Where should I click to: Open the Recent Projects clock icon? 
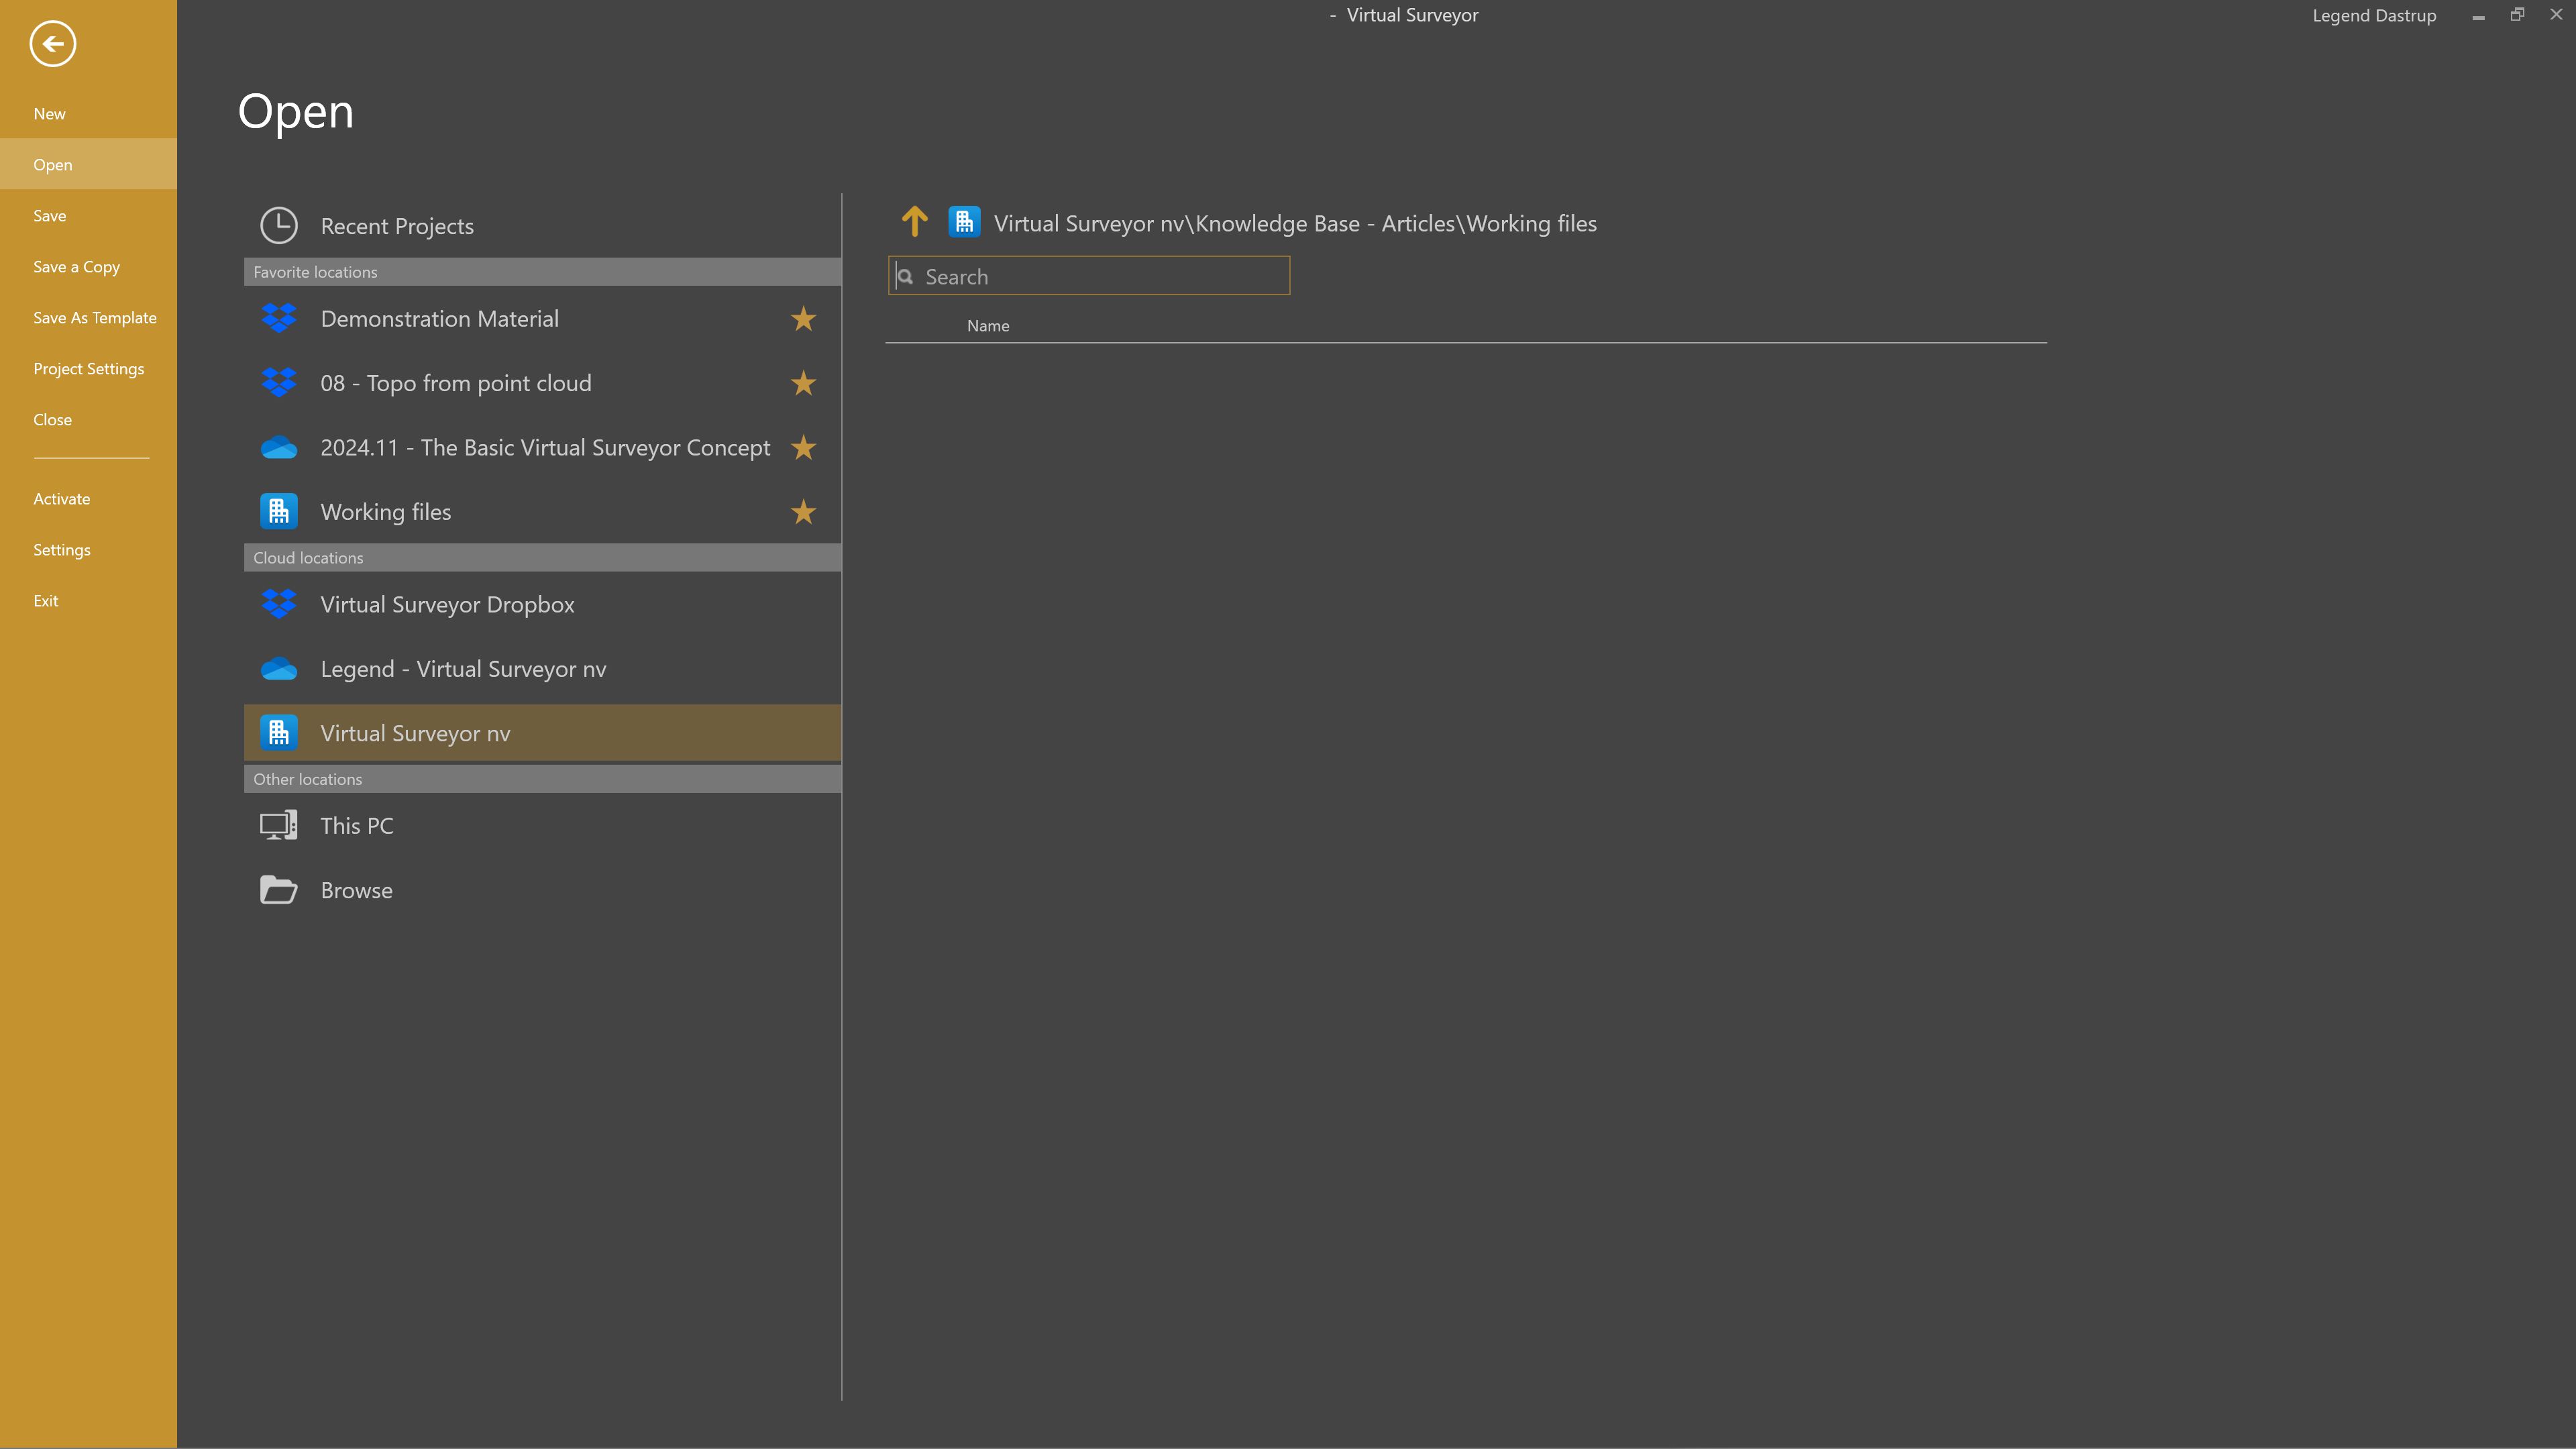tap(279, 226)
